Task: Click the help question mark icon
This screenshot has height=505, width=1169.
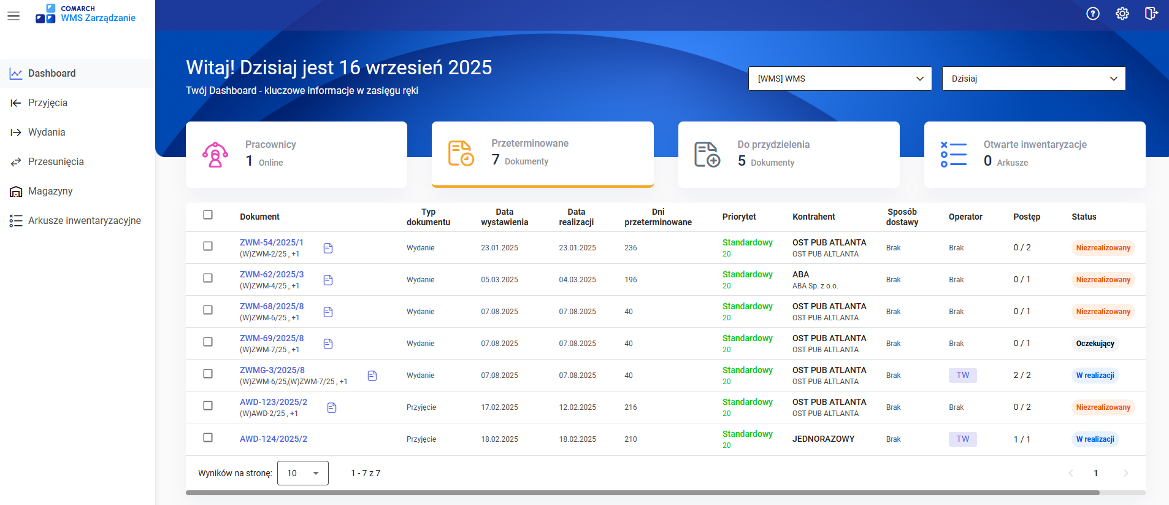Action: click(x=1092, y=13)
